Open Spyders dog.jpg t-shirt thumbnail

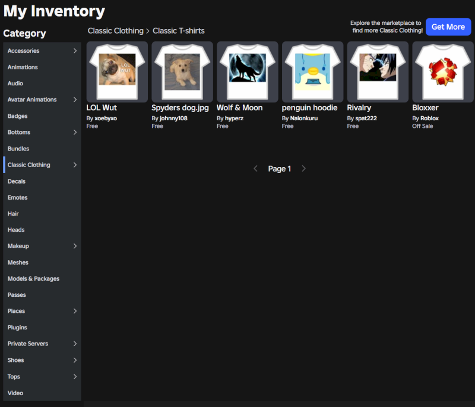click(x=182, y=72)
